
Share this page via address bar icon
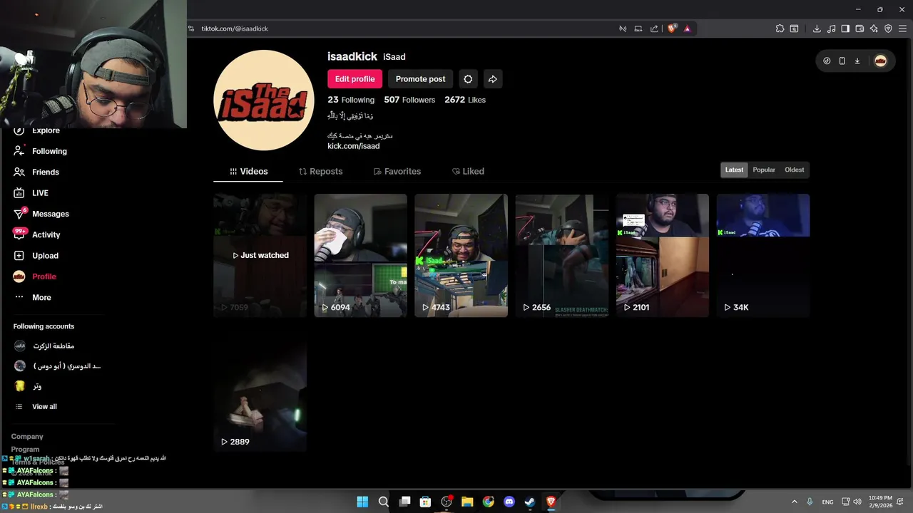(654, 28)
